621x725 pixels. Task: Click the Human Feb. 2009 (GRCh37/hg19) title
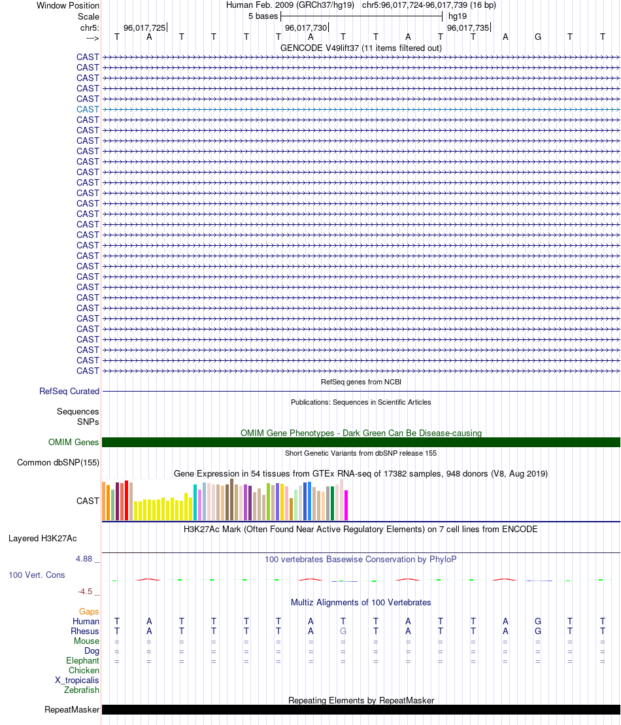tap(290, 5)
